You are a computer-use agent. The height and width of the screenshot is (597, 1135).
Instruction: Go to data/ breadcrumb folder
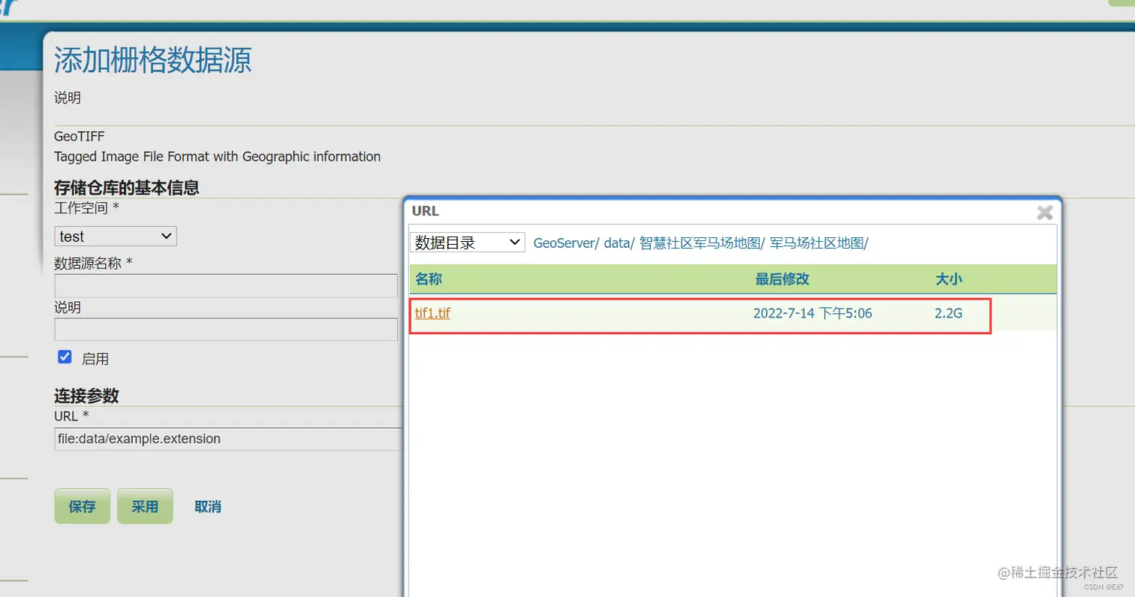point(619,243)
